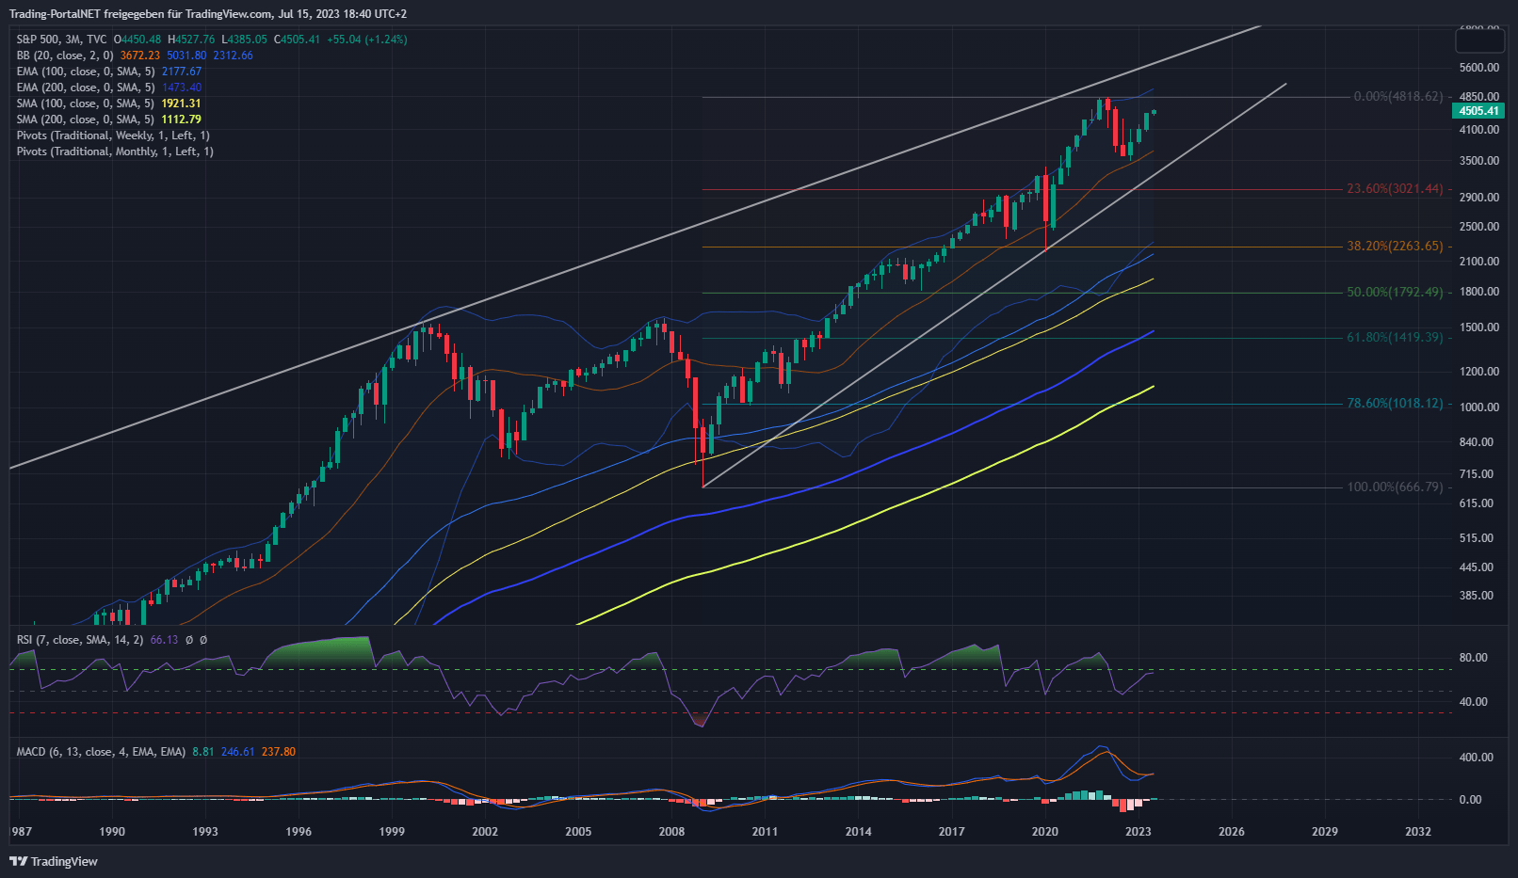Click the empty box above the price axis
This screenshot has width=1518, height=878.
pos(1480,40)
